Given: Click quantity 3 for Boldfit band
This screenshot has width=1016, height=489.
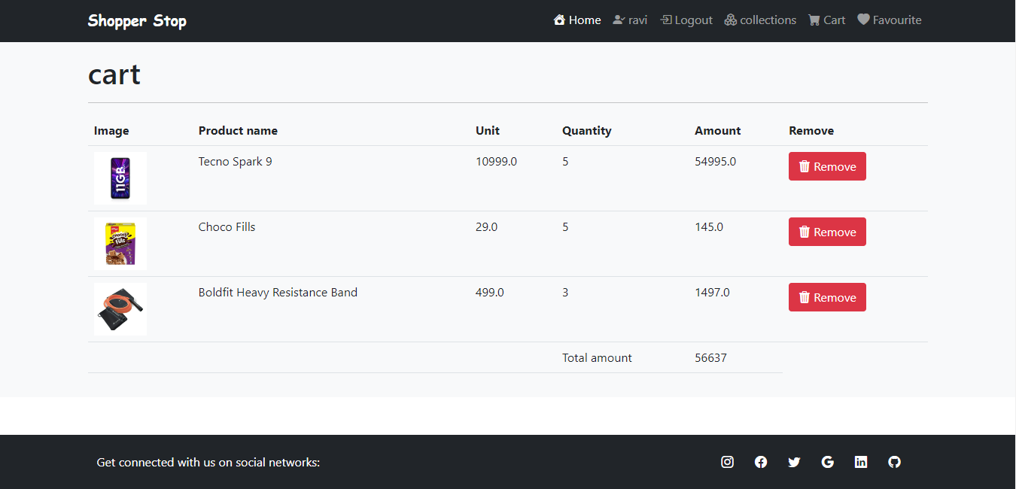Looking at the screenshot, I should tap(565, 292).
